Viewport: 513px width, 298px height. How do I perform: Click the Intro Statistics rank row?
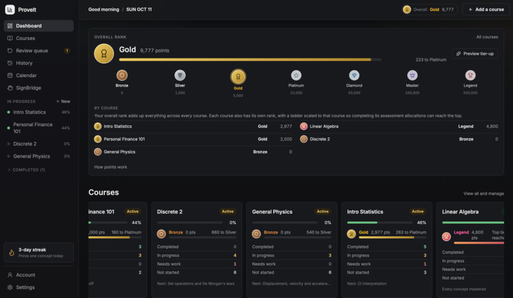click(x=193, y=127)
